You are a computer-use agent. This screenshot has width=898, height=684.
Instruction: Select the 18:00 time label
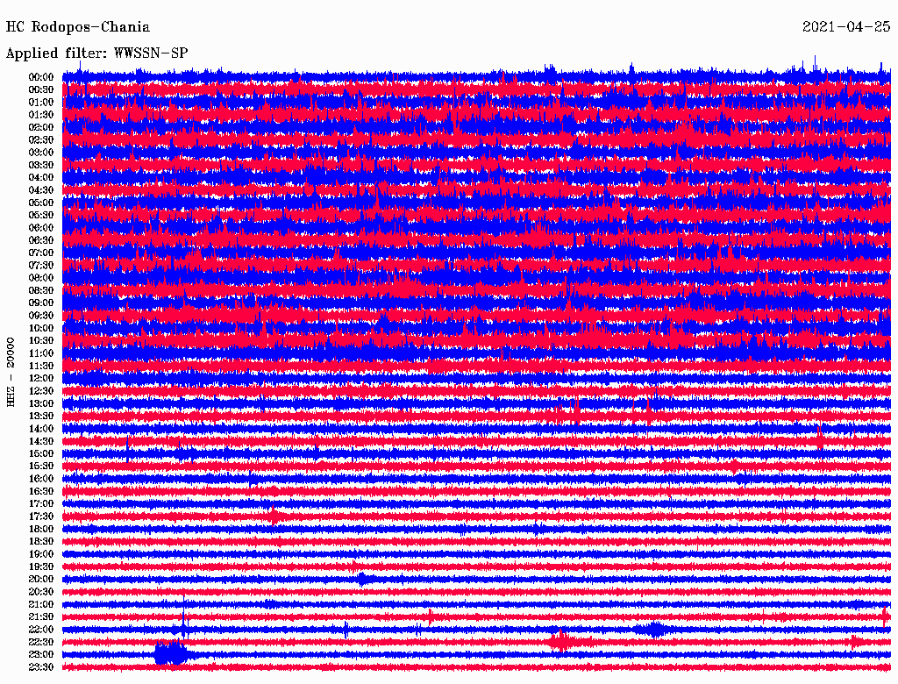click(x=41, y=529)
